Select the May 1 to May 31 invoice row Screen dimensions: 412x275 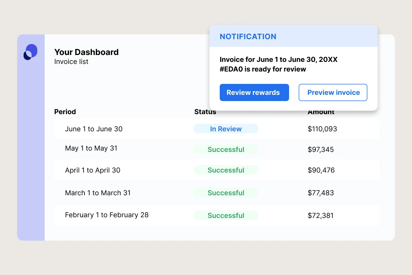click(91, 148)
